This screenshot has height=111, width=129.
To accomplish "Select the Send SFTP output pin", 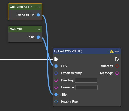I will [x=38, y=15].
